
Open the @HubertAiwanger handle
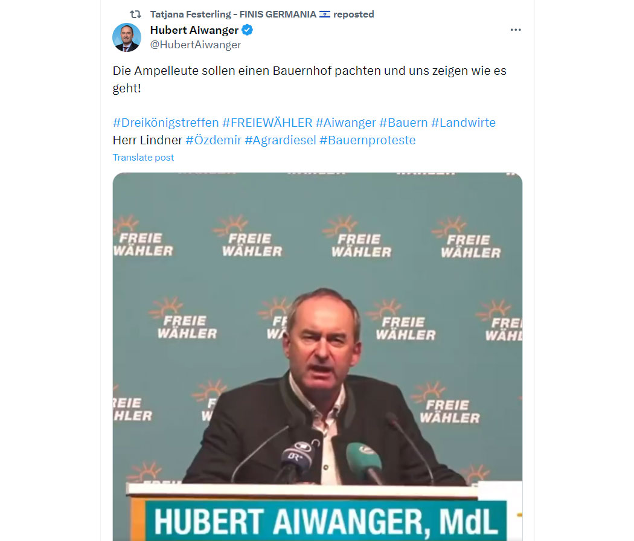(195, 45)
